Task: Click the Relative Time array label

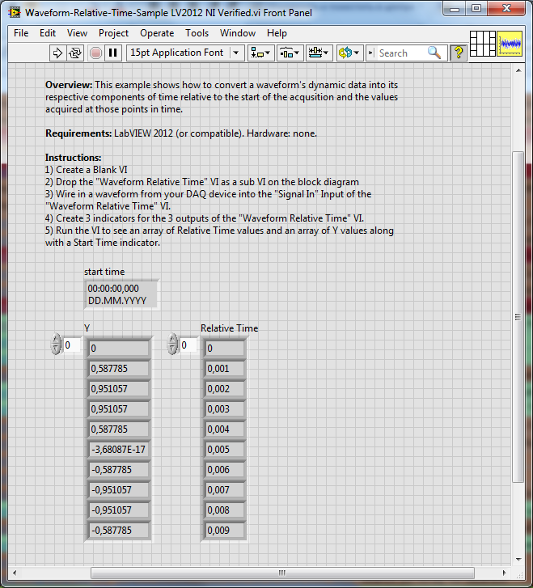Action: point(229,328)
